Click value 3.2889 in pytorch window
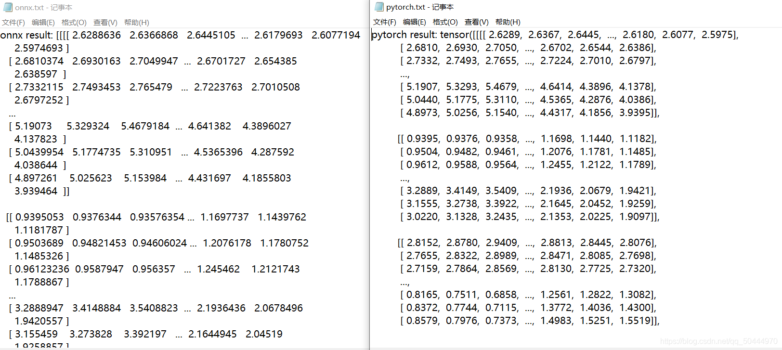This screenshot has width=782, height=350. point(422,191)
